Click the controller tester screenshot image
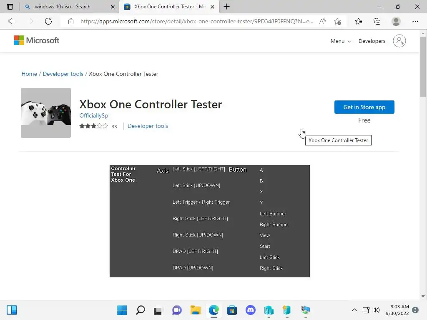 210,221
